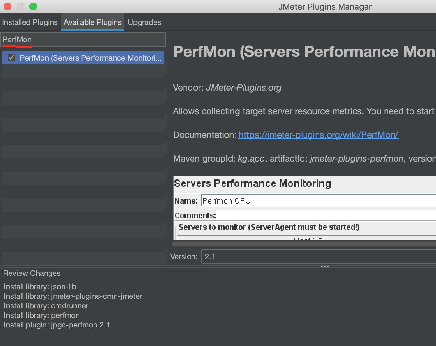Select the Available Plugins tab

pos(92,22)
